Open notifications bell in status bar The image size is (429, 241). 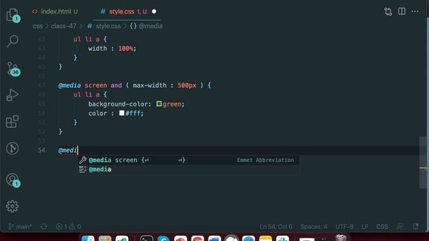pos(416,226)
